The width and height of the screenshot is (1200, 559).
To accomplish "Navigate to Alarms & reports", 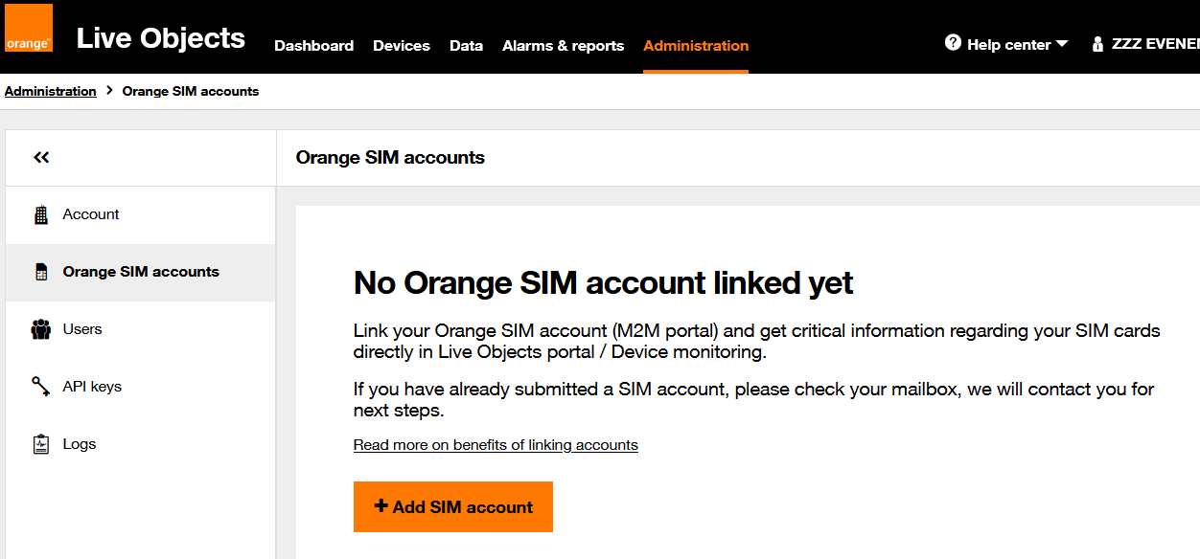I will pos(563,45).
